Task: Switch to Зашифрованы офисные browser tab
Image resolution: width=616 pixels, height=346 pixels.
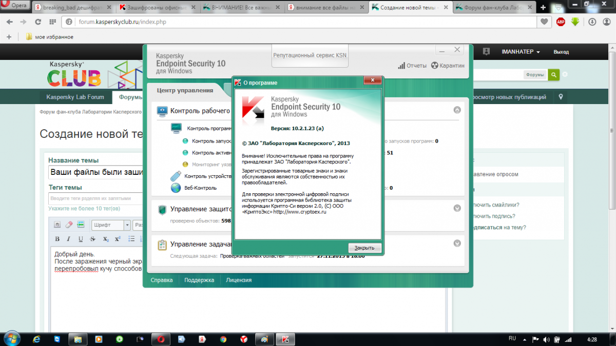Action: coord(157,7)
